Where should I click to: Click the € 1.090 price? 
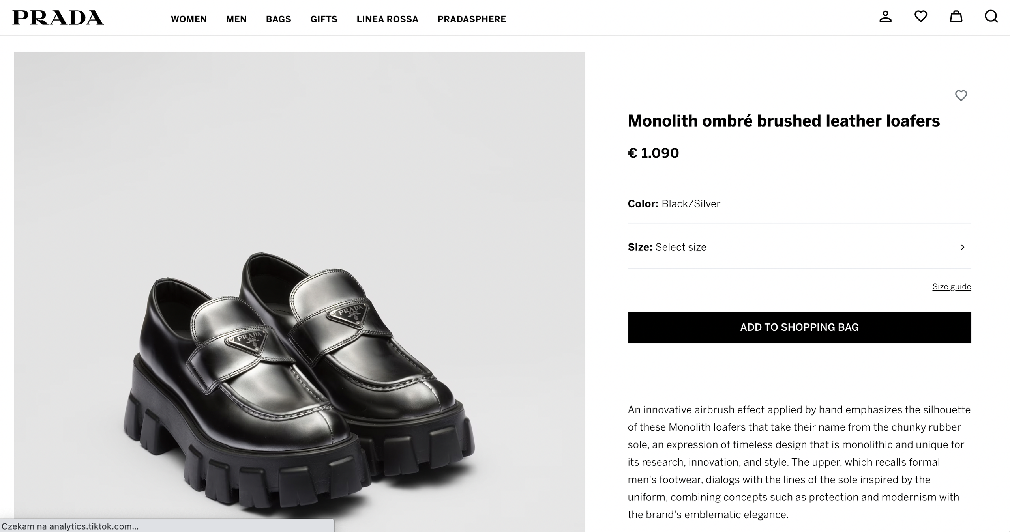(x=653, y=153)
